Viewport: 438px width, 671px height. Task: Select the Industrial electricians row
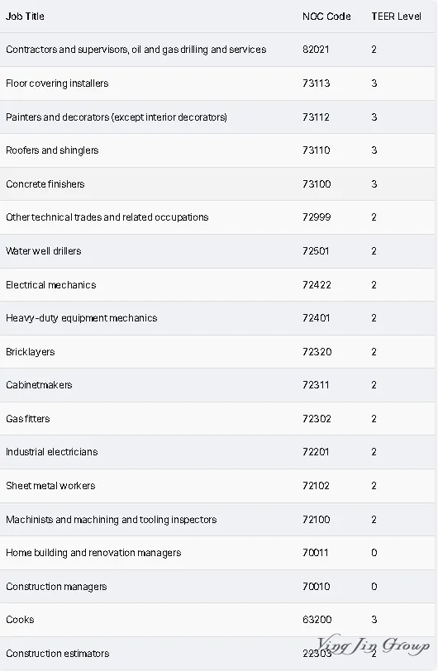point(217,452)
